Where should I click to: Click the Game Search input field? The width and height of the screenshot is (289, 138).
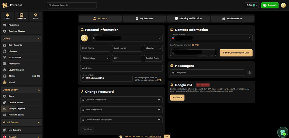72,5
